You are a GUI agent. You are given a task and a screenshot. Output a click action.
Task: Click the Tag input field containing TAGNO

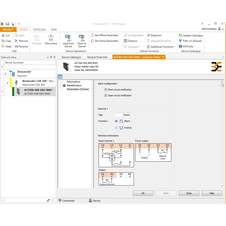click(123, 115)
